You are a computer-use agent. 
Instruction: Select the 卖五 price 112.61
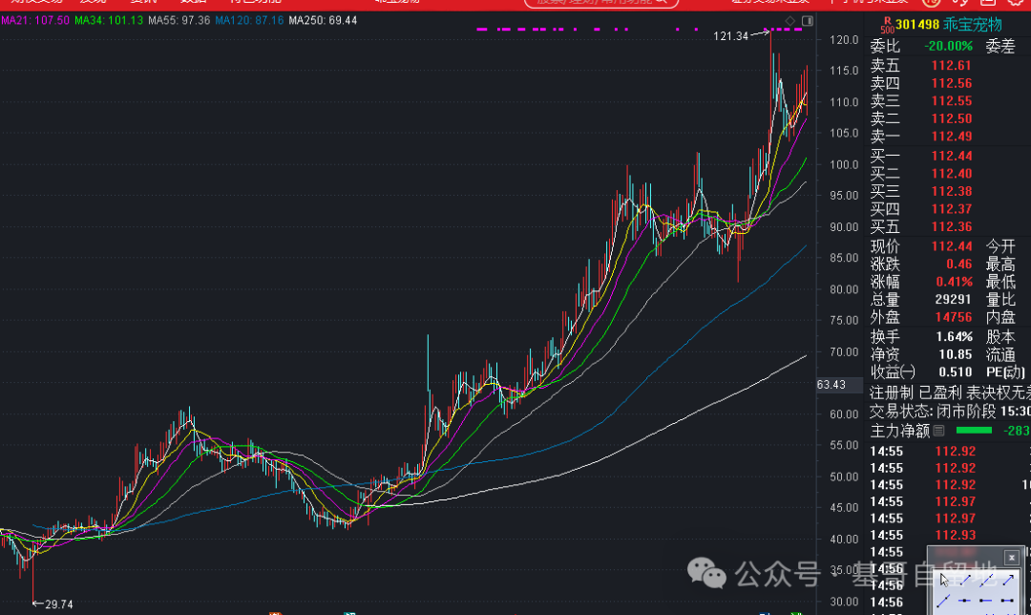click(x=952, y=65)
